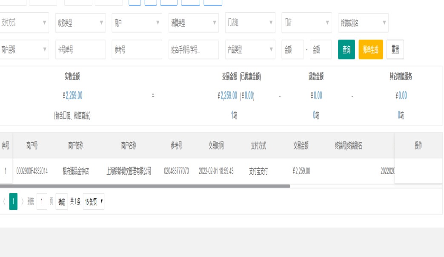Focus the 姓名/手机号/学号 search field
Screen dimensions: 444x257
point(193,50)
